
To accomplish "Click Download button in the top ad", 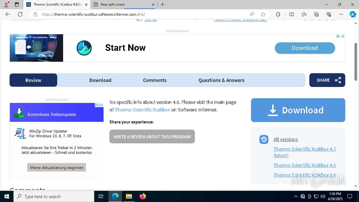I will tap(305, 48).
